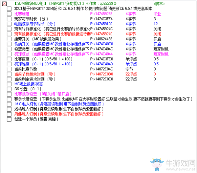Select the 老杨私人订制 entry

pyautogui.click(x=59, y=109)
